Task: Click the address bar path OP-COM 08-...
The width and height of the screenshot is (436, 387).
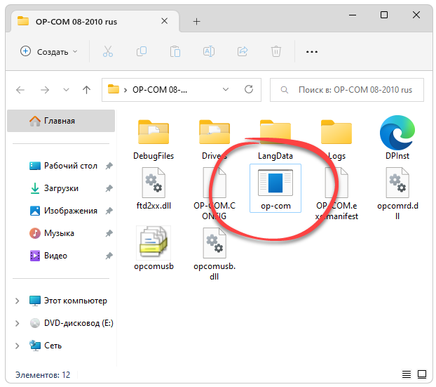Action: (160, 90)
